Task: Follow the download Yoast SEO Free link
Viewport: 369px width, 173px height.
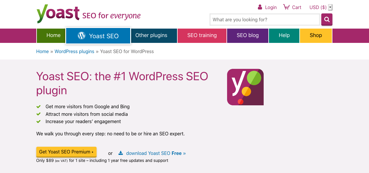Action: [156, 153]
